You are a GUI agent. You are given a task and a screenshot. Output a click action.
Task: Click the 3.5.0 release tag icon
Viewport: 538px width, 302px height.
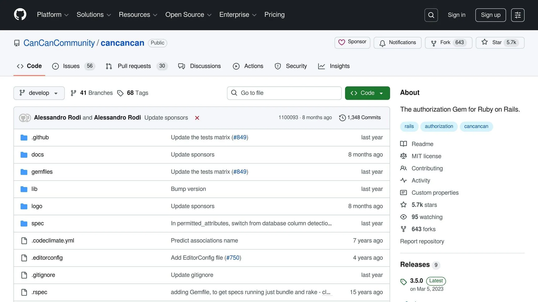point(403,282)
